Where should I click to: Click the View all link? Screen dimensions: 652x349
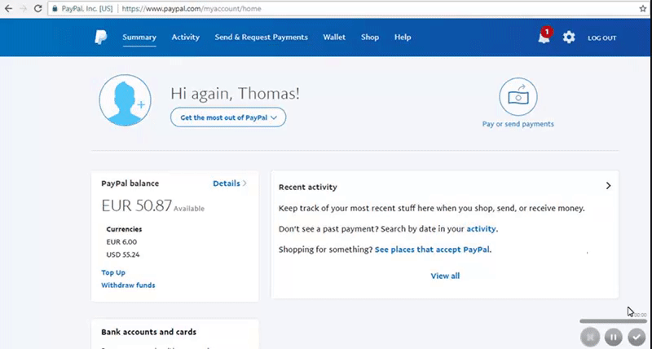click(445, 276)
